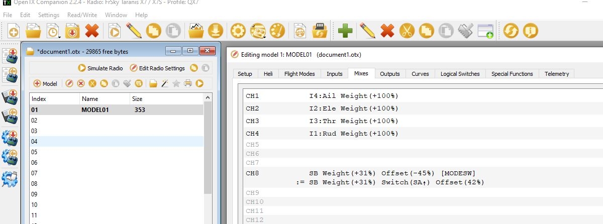The width and height of the screenshot is (603, 224).
Task: Click Edit Radio Settings button
Action: pyautogui.click(x=157, y=68)
